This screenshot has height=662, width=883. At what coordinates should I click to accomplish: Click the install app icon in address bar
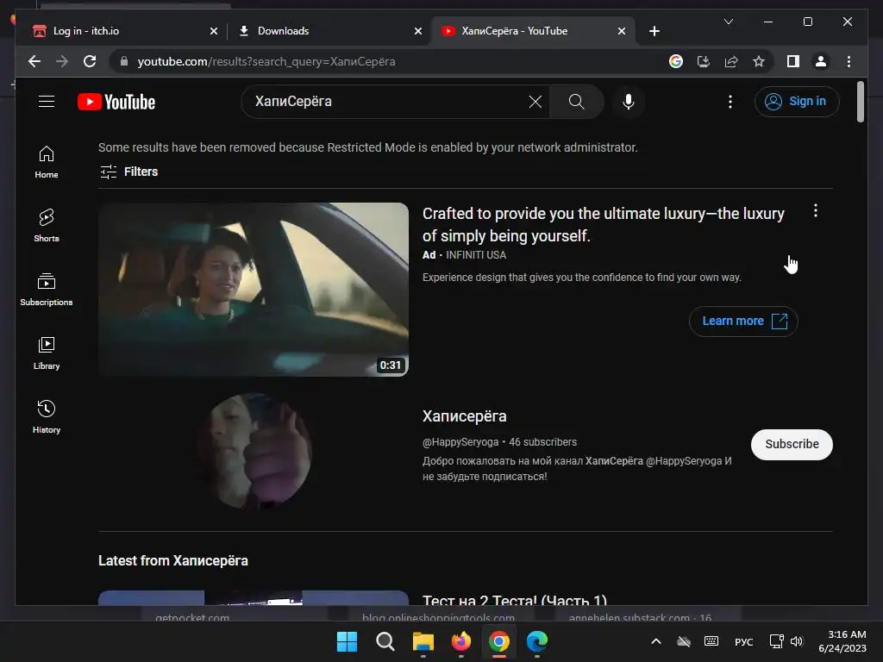704,61
